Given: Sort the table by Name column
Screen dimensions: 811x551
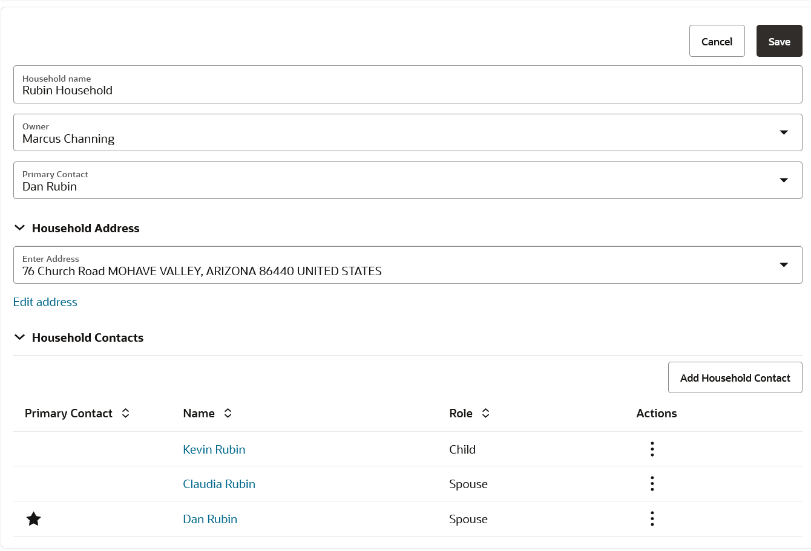Looking at the screenshot, I should (228, 413).
